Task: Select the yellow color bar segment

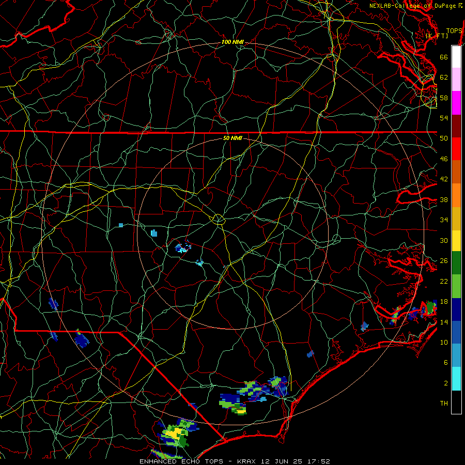Action: (456, 241)
